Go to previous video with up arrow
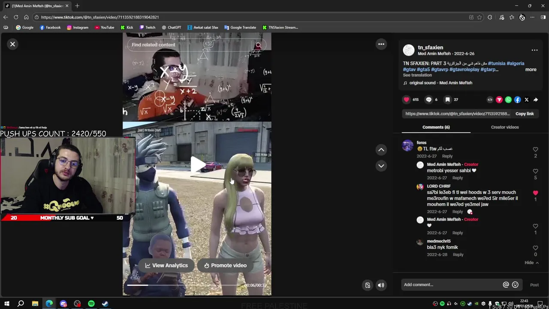The width and height of the screenshot is (549, 309). (x=381, y=149)
